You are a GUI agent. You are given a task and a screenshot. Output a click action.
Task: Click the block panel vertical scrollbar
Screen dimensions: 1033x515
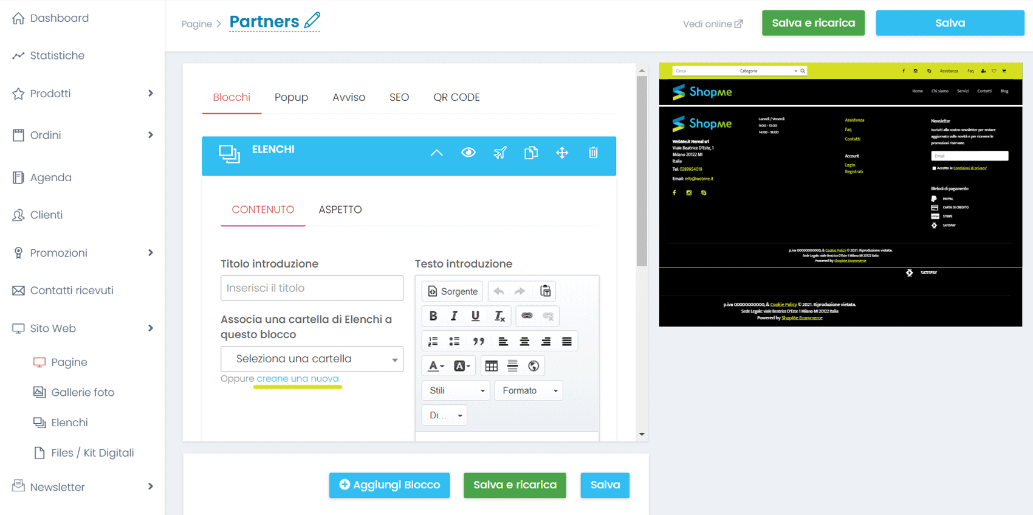pyautogui.click(x=642, y=171)
